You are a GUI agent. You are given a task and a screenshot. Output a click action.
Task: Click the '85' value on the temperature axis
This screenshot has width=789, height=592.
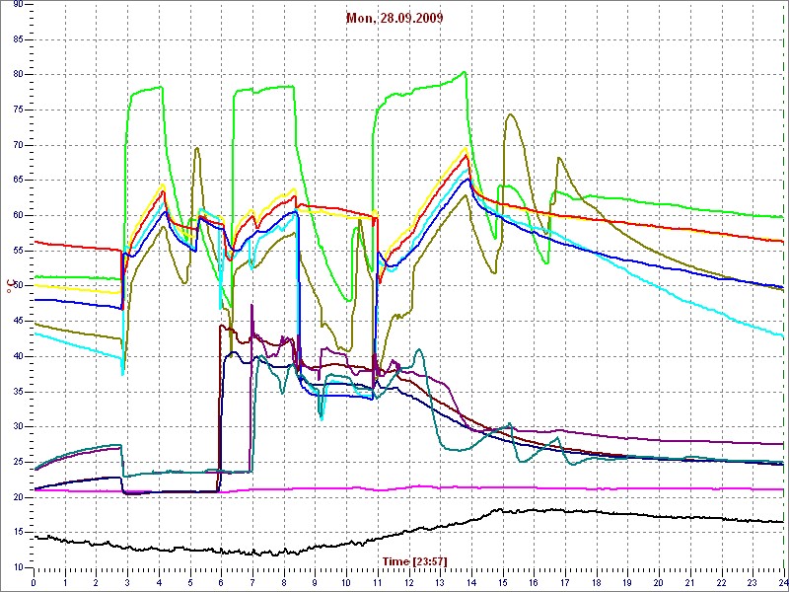(17, 39)
